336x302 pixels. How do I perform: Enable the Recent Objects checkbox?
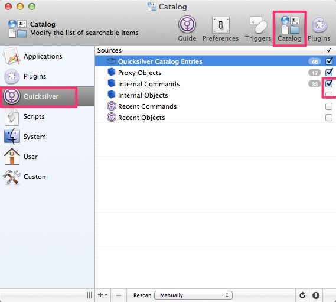pos(329,118)
